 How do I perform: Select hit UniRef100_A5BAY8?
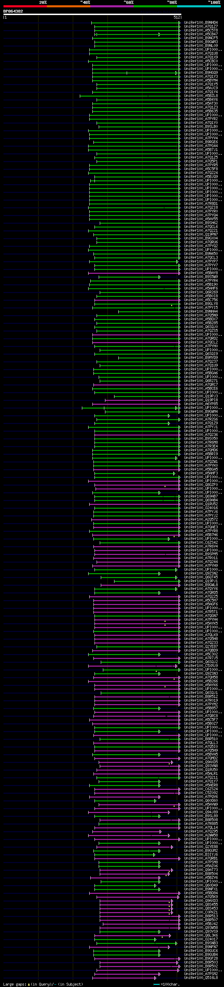tap(201, 273)
